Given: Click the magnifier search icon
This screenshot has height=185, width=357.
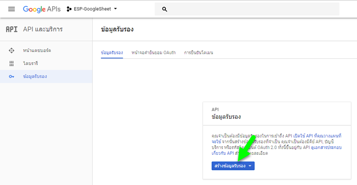Looking at the screenshot, I should tap(165, 9).
